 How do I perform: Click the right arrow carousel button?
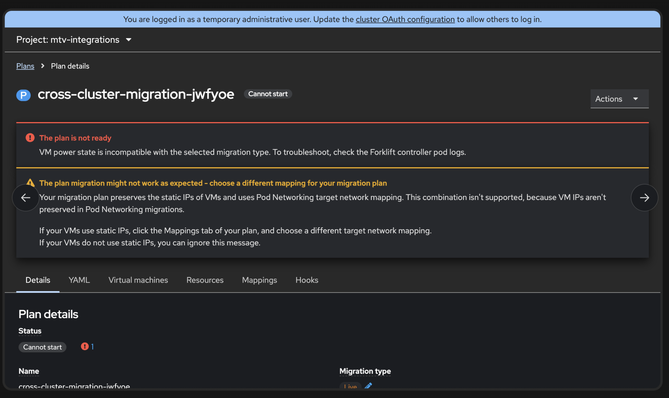tap(644, 198)
